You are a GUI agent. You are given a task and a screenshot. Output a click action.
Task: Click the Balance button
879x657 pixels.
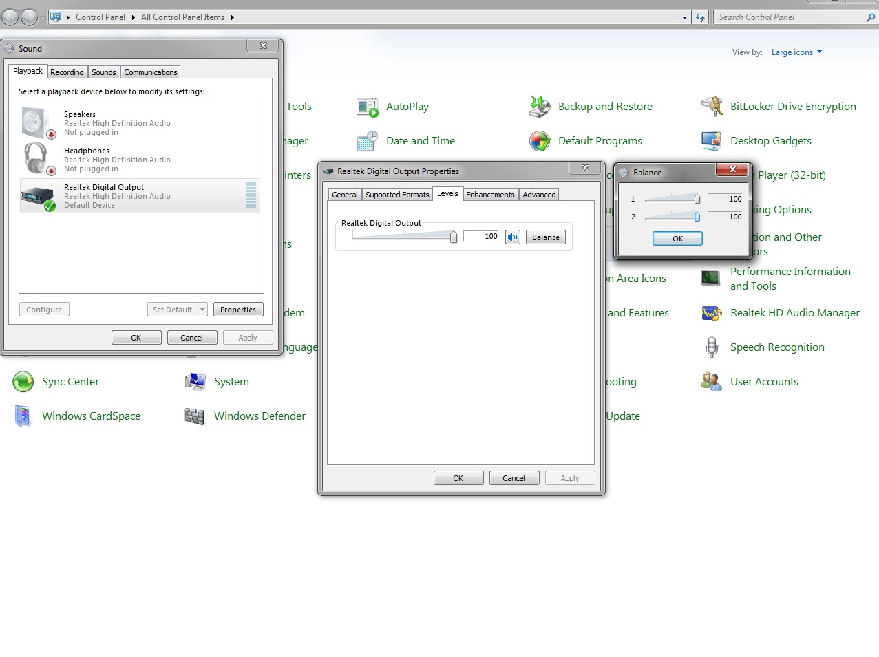point(546,237)
